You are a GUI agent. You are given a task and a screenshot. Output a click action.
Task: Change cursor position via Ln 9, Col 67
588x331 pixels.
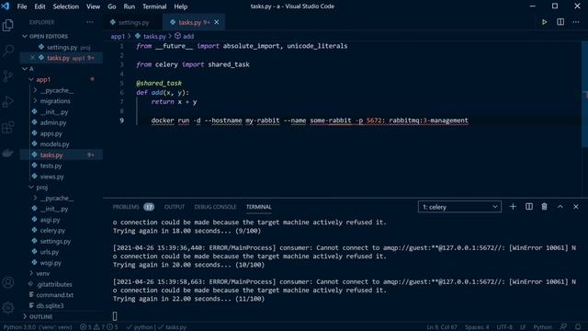[x=442, y=327]
